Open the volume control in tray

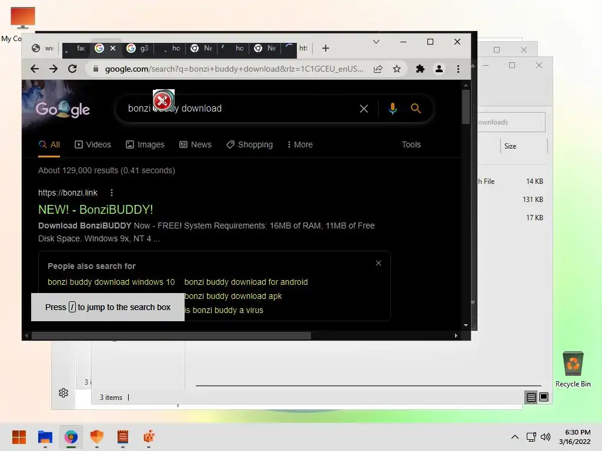[x=546, y=437]
